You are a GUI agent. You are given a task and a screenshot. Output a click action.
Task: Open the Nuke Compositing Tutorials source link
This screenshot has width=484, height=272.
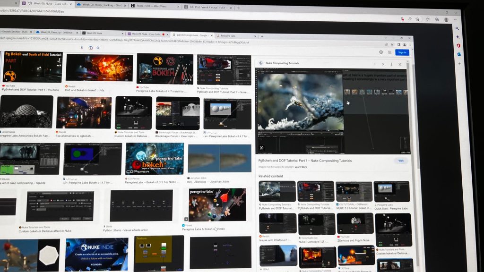(x=282, y=63)
